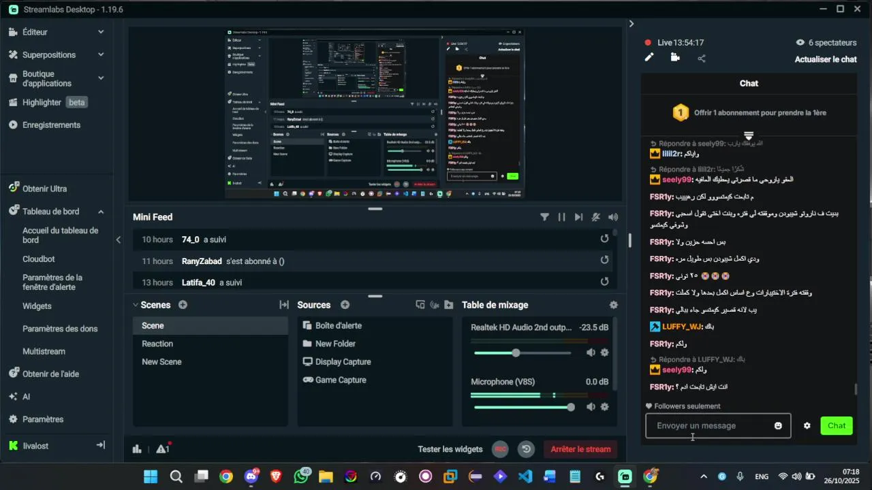872x490 pixels.
Task: Toggle the Mini Feed alerts disable icon
Action: click(x=595, y=217)
